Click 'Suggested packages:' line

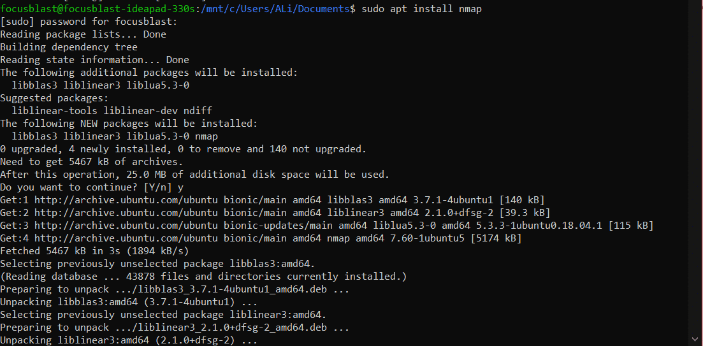[x=54, y=98]
